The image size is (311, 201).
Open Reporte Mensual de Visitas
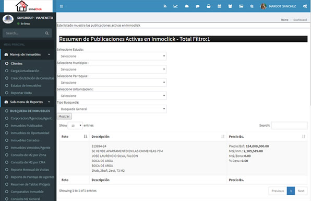(x=30, y=170)
